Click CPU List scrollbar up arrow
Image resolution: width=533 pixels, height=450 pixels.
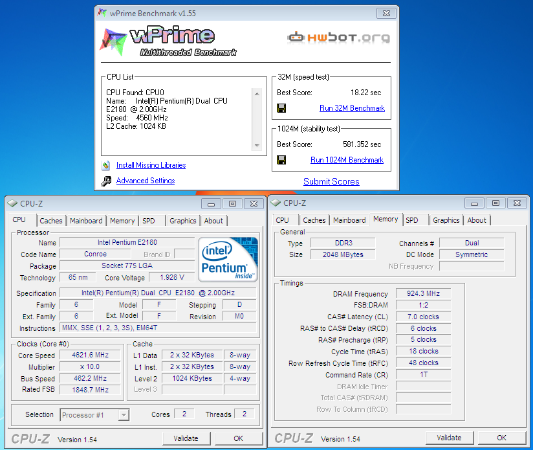257,94
